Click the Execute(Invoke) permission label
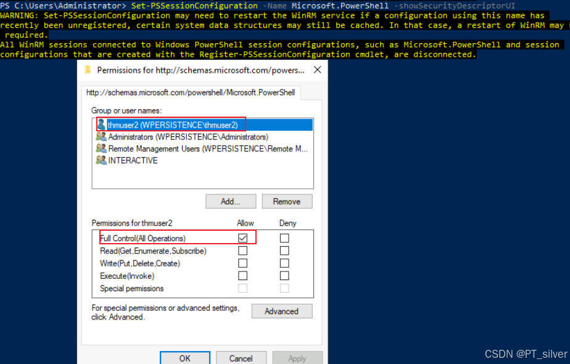This screenshot has width=570, height=364. pyautogui.click(x=127, y=276)
